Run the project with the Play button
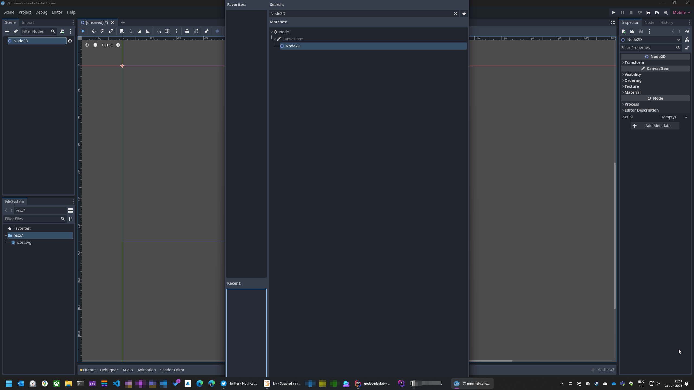 [613, 12]
